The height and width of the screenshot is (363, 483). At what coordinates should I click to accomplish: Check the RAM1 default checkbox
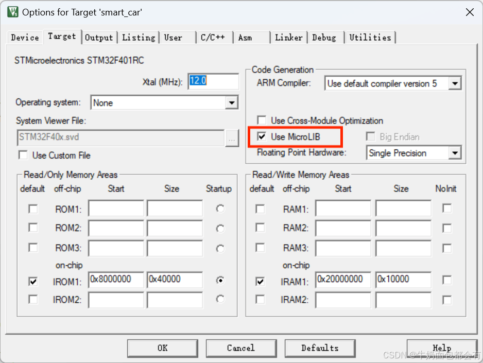[260, 209]
